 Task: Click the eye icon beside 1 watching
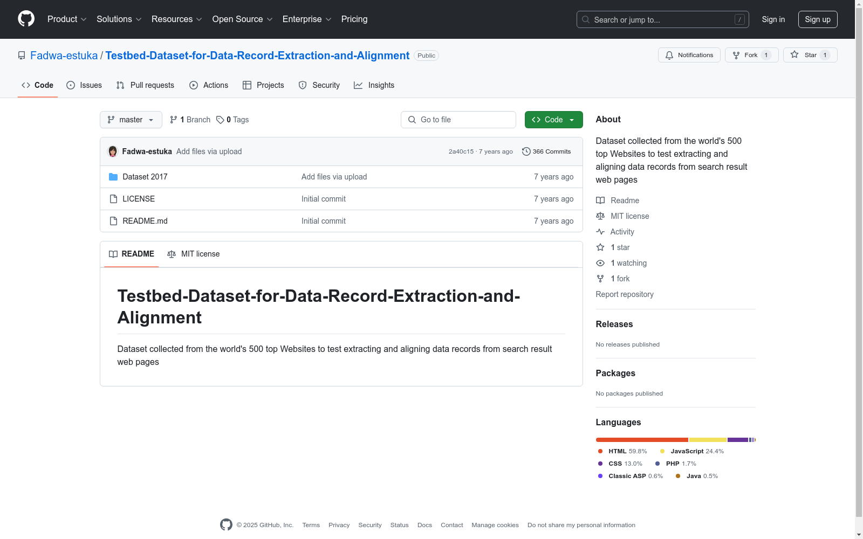tap(600, 263)
